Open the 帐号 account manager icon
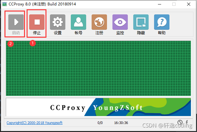197x132 pixels. click(x=78, y=22)
